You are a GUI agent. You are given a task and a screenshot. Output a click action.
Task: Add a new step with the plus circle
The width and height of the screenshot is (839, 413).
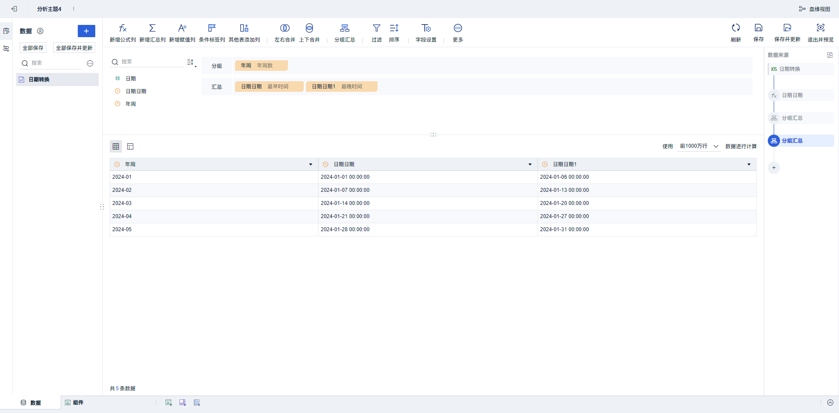(x=774, y=168)
